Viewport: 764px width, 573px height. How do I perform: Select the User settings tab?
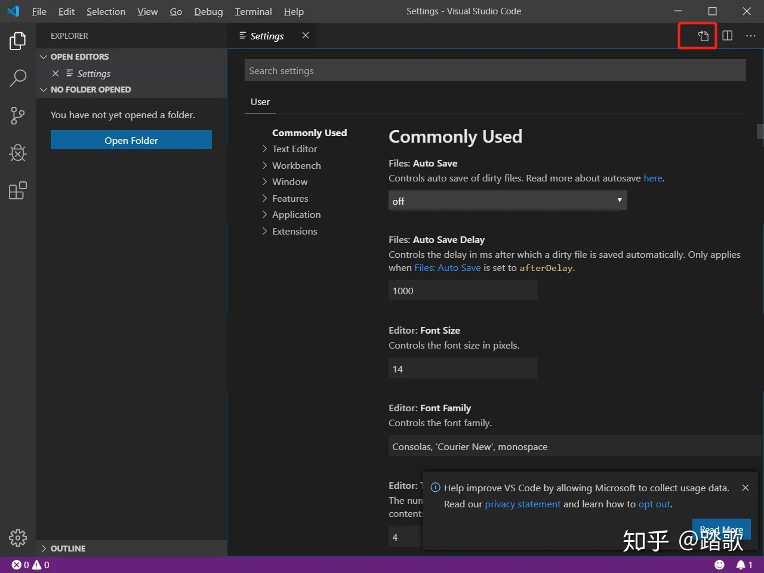point(260,102)
